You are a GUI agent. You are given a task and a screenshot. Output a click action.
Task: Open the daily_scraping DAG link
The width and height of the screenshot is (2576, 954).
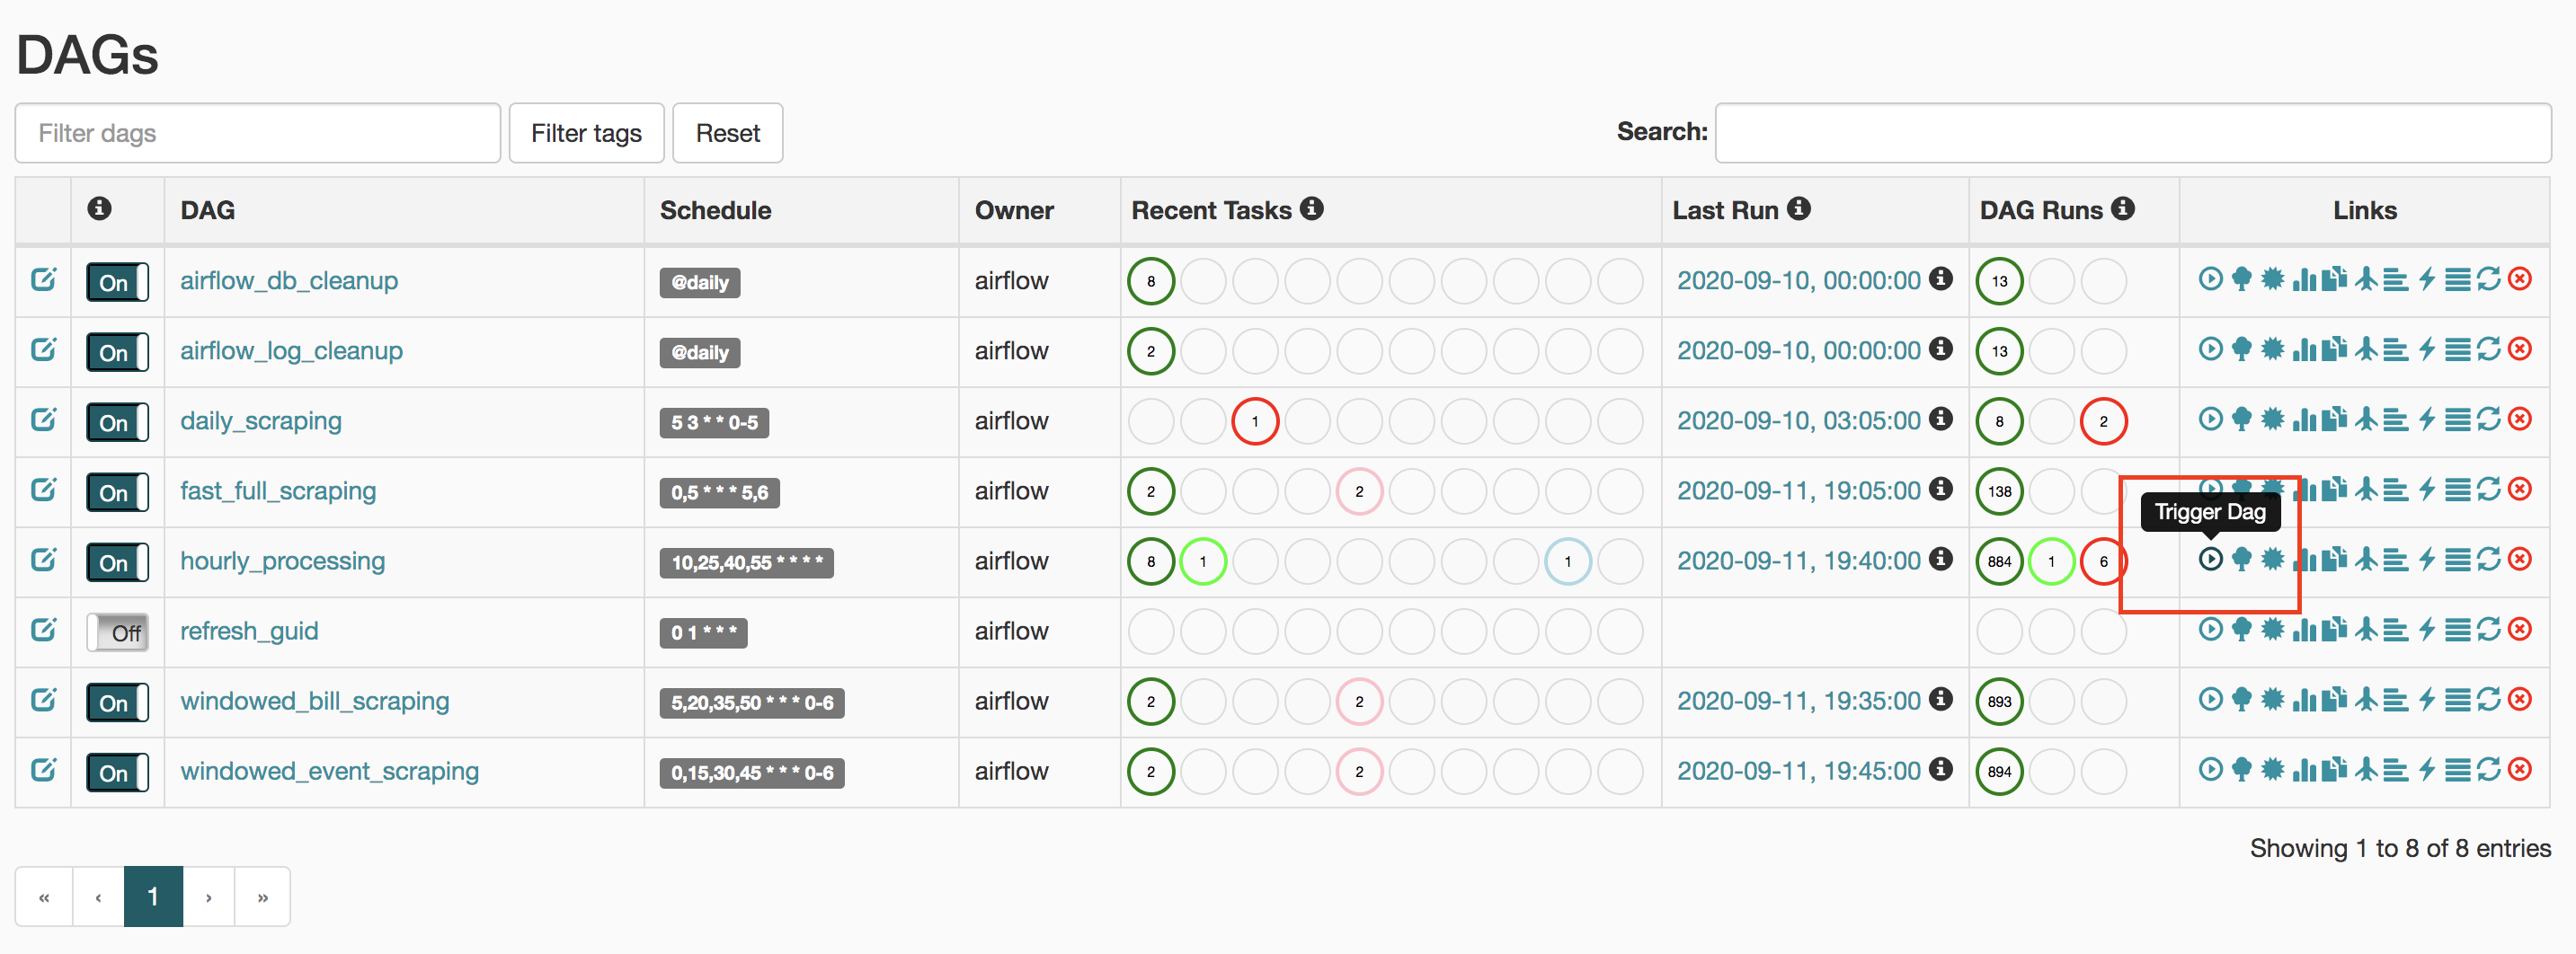[261, 420]
